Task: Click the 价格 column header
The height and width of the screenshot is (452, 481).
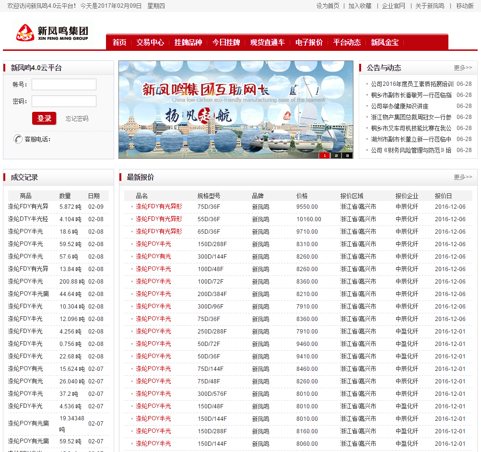Action: [x=302, y=196]
